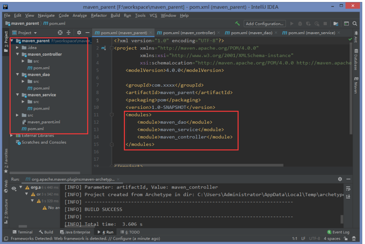Image resolution: width=365 pixels, height=244 pixels.
Task: Open Project panel settings gear
Action: click(x=79, y=33)
